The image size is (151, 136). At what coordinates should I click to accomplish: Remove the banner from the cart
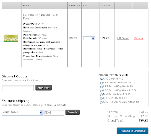tap(138, 38)
